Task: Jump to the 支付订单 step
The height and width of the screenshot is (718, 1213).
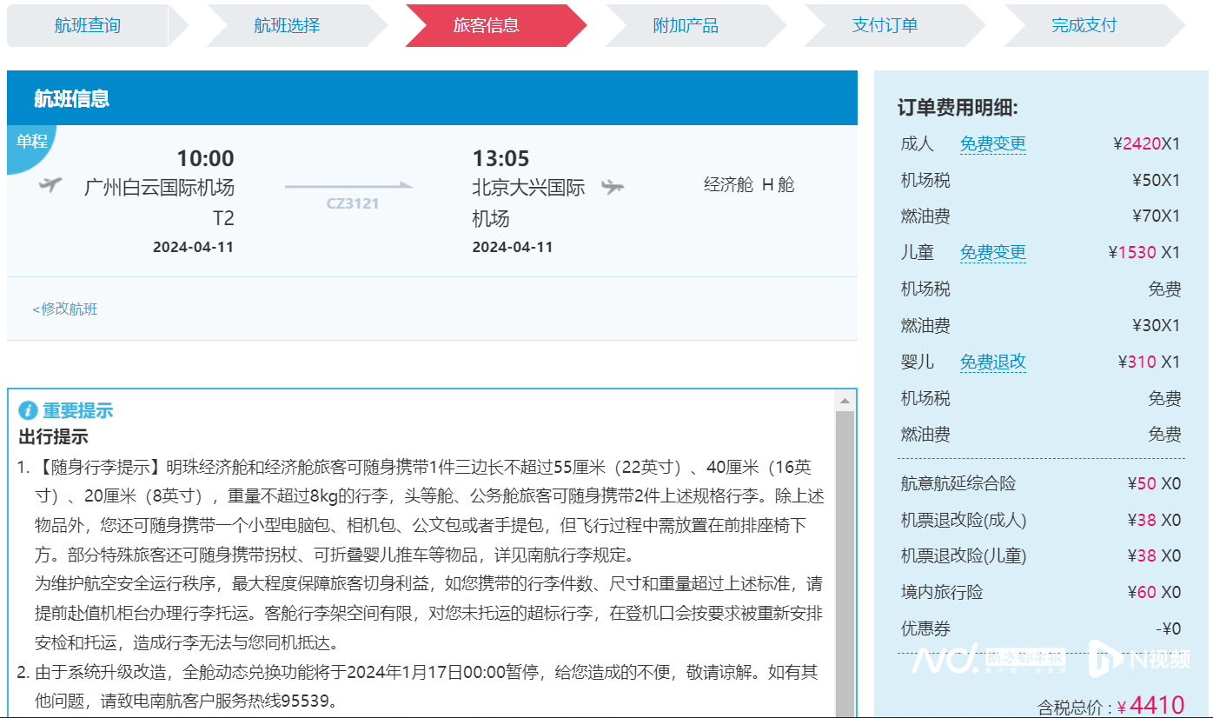Action: [x=885, y=25]
